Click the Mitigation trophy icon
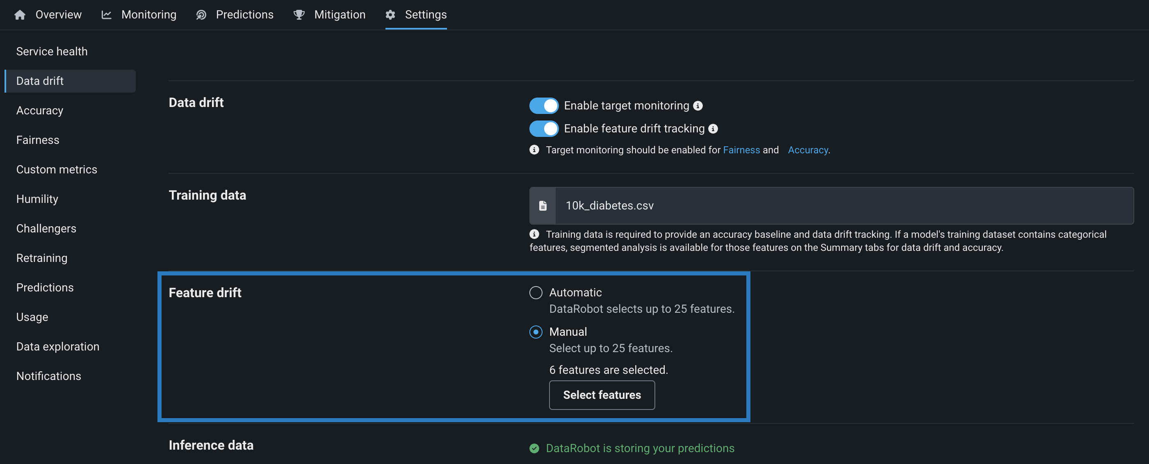This screenshot has height=464, width=1149. click(299, 15)
